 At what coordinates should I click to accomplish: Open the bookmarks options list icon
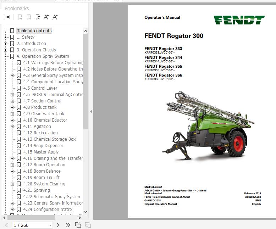tap(7, 17)
